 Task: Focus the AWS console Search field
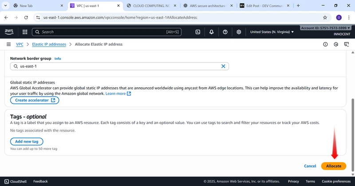(x=106, y=32)
